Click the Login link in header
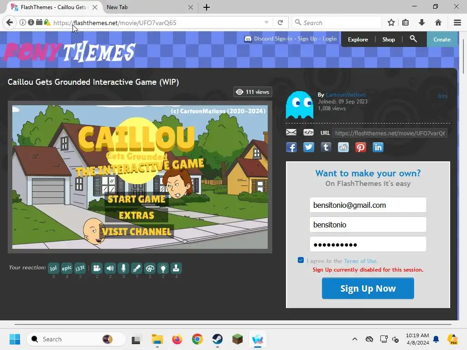This screenshot has width=467, height=350. (x=329, y=39)
